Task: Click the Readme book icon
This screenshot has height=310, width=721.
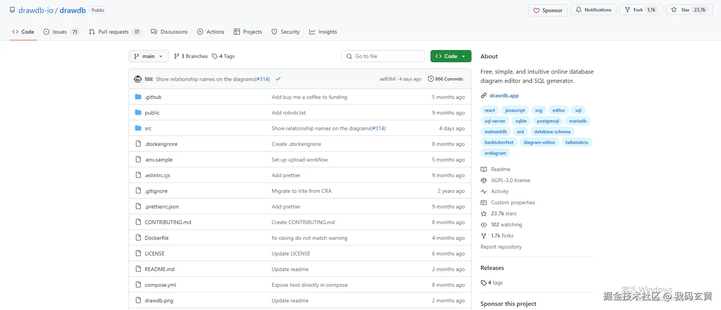Action: 484,170
